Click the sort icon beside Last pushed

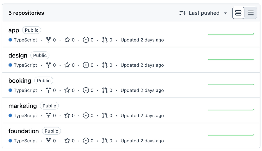[x=182, y=13]
